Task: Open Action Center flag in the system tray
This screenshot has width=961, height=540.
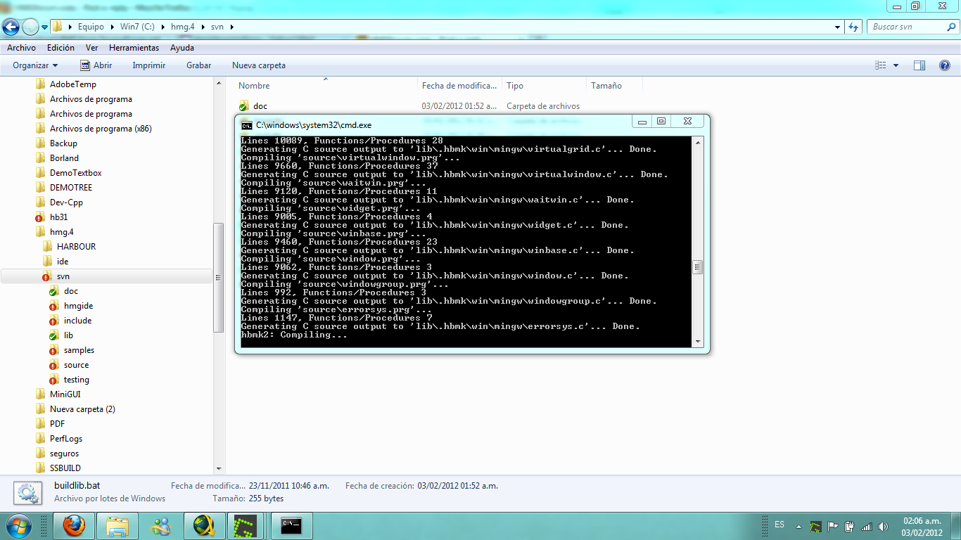Action: click(x=832, y=526)
